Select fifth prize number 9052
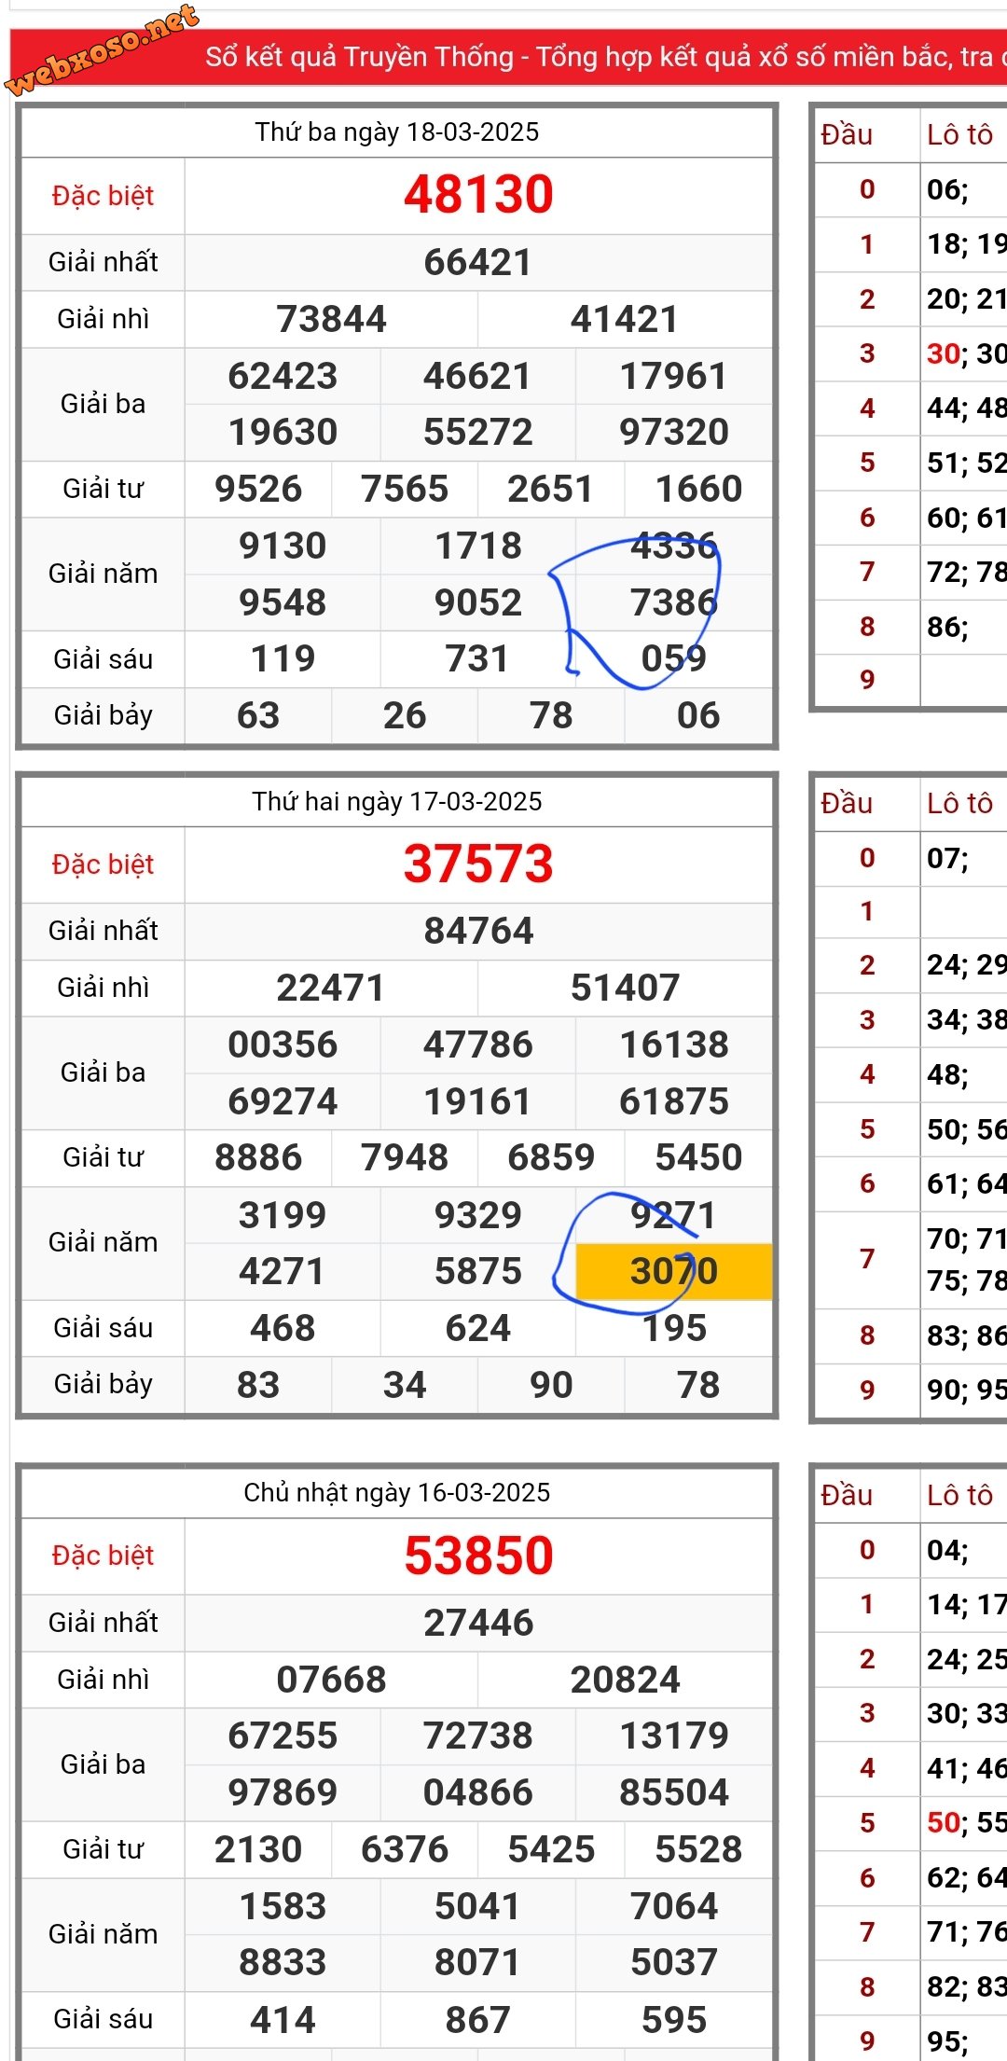This screenshot has width=1007, height=2061. tap(478, 602)
